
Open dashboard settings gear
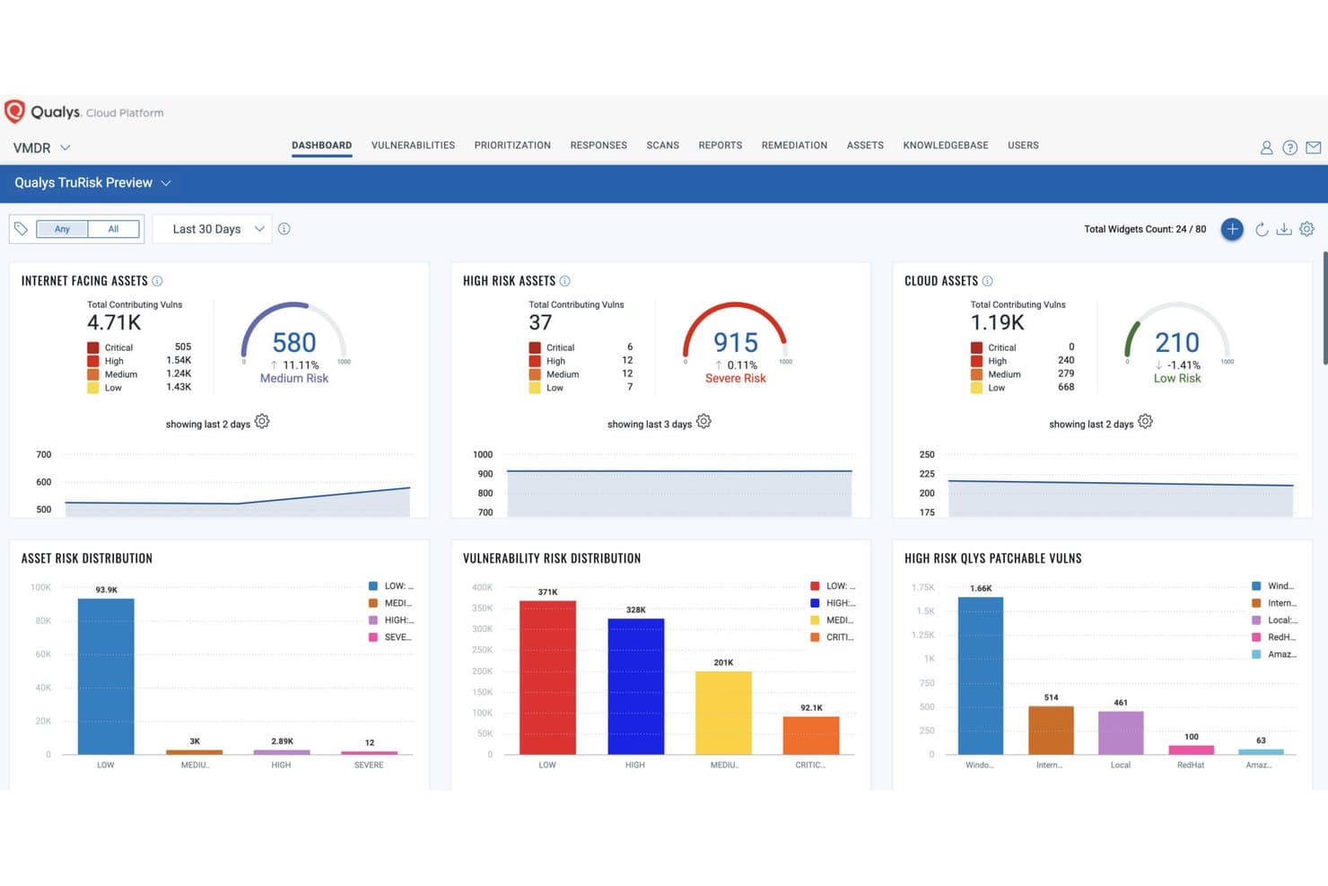pos(1307,229)
